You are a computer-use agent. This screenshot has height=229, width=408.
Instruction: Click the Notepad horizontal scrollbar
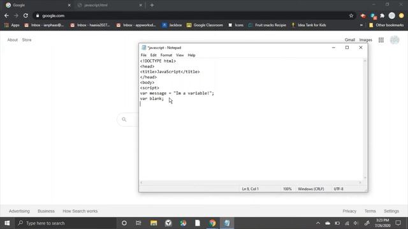coord(251,183)
